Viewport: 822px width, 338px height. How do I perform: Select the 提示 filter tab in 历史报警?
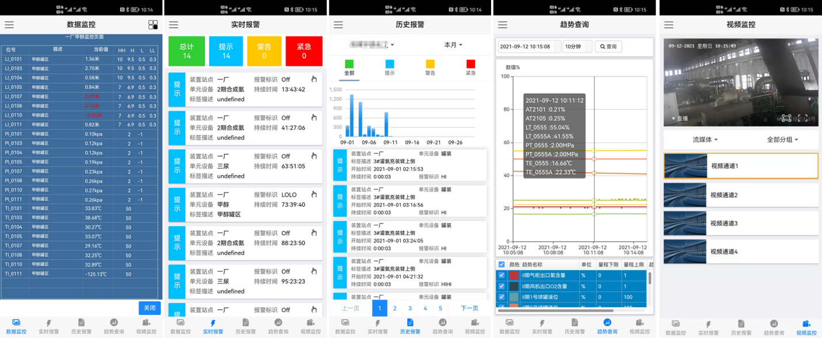pos(390,68)
